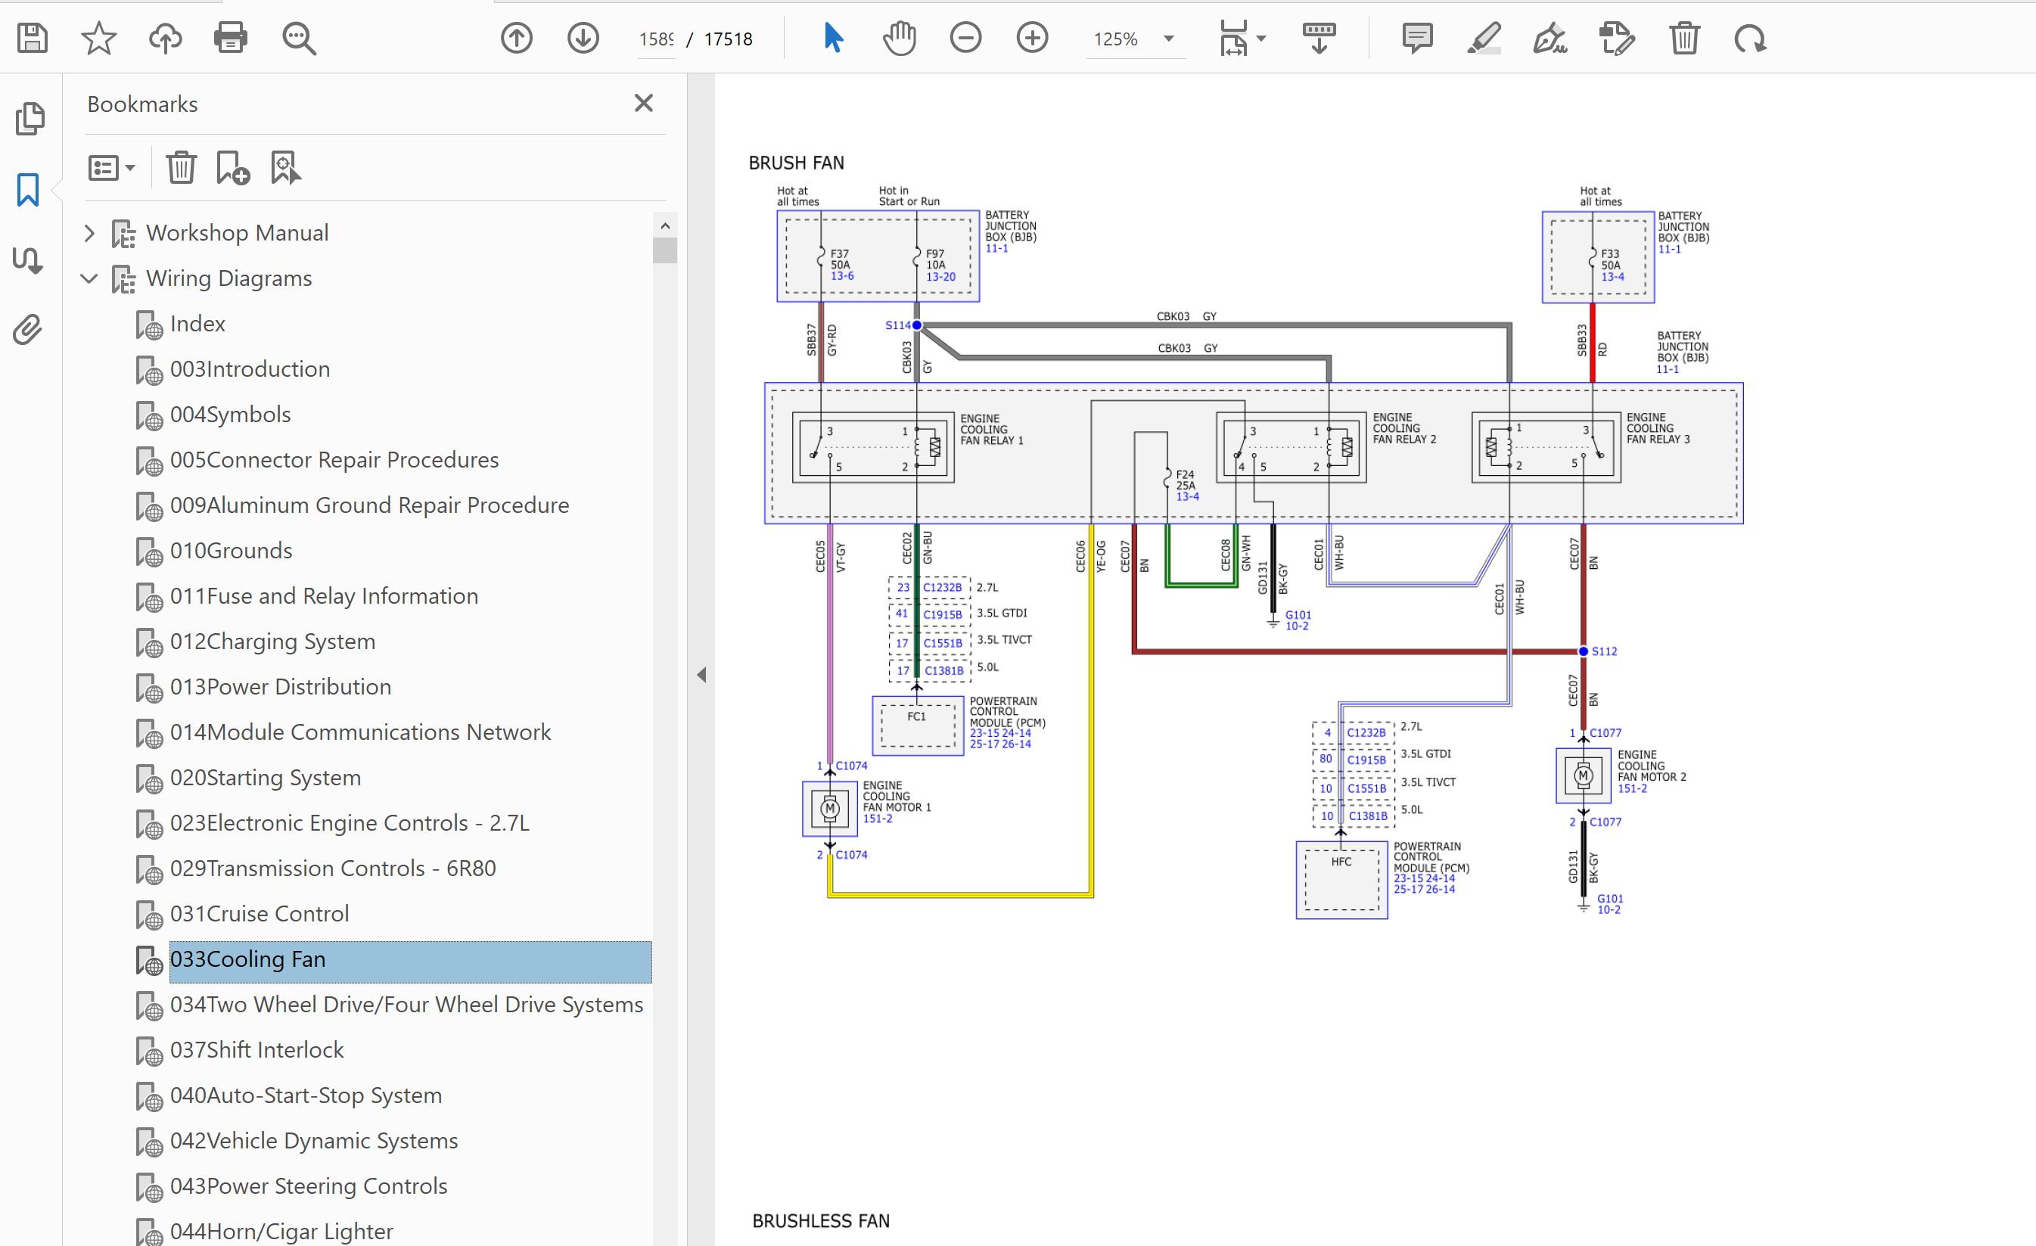Screen dimensions: 2036x1246
Task: Close the Bookmarks panel
Action: coord(644,104)
